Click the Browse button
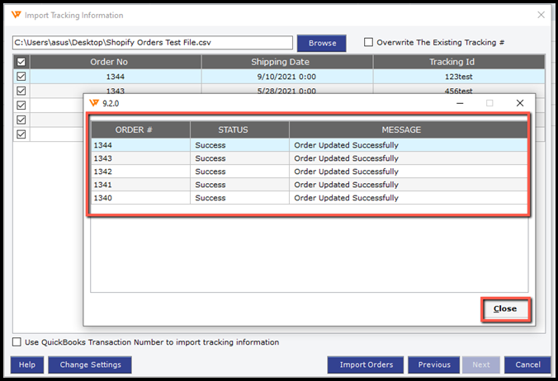 [x=322, y=43]
